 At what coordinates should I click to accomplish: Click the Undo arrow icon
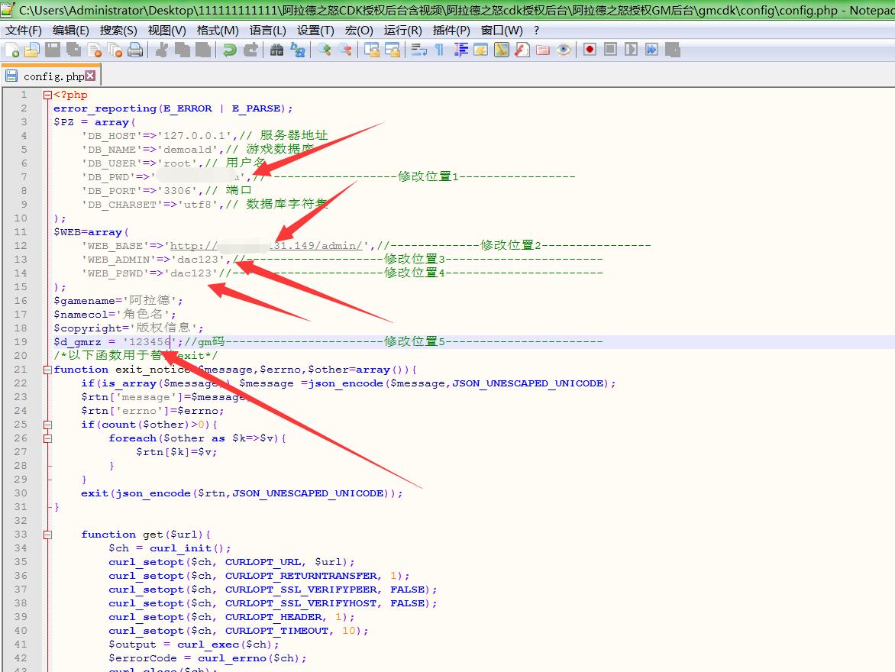tap(229, 50)
